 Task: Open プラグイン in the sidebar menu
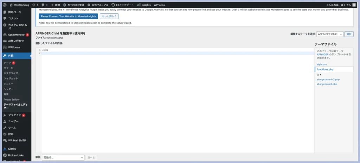click(14, 115)
